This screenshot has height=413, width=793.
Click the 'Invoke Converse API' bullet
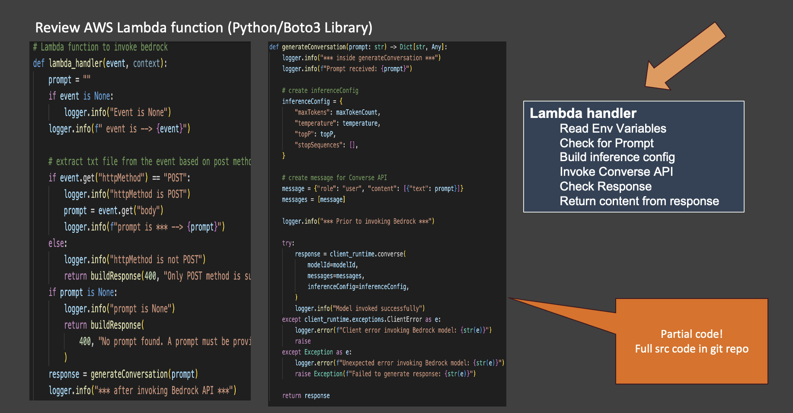click(x=616, y=172)
